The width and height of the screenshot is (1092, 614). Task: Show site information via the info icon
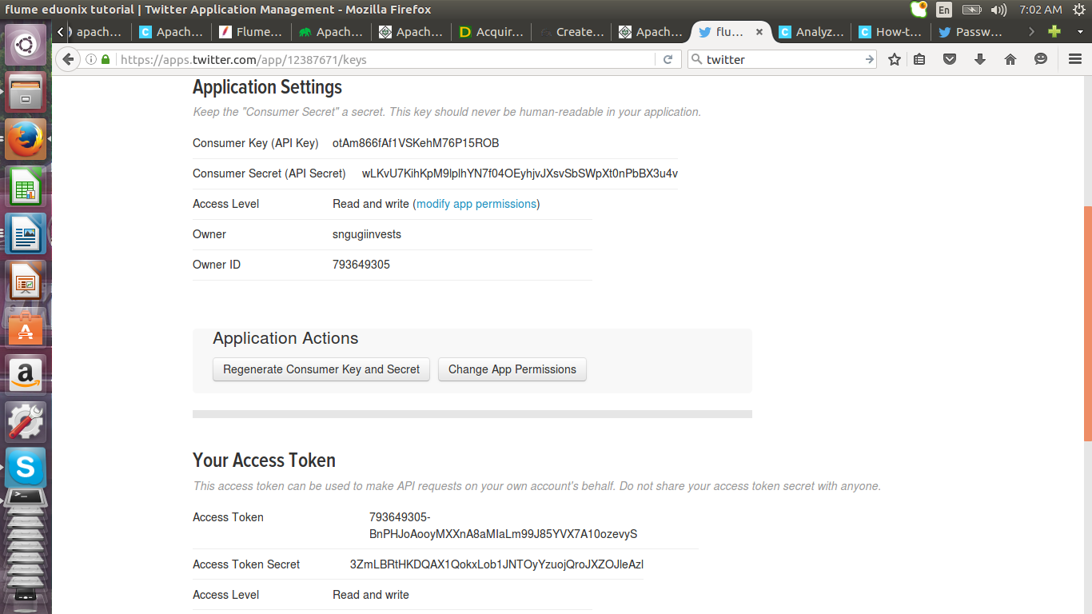91,59
